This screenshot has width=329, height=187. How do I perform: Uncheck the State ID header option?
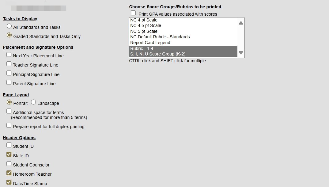pyautogui.click(x=9, y=155)
